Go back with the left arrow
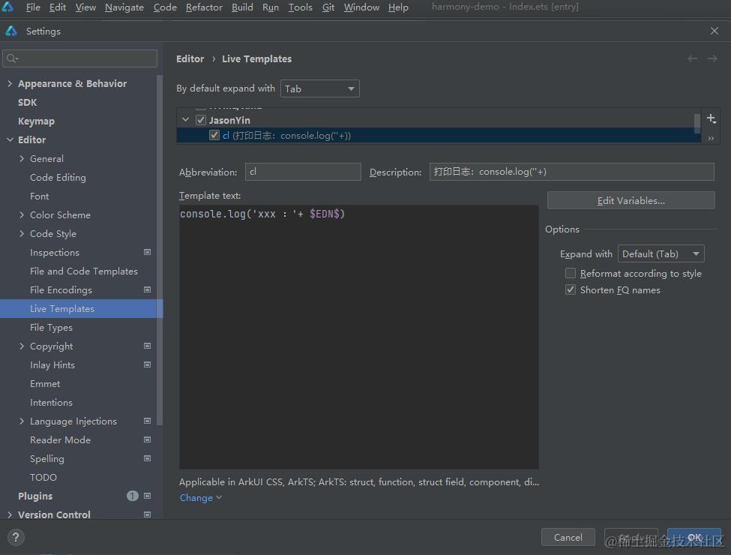 click(x=692, y=58)
